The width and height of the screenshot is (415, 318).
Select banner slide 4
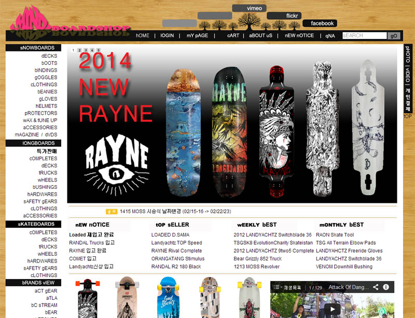92,50
